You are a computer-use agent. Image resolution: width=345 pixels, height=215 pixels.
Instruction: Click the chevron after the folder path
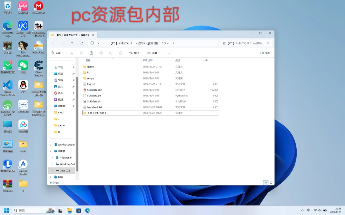[x=174, y=43]
